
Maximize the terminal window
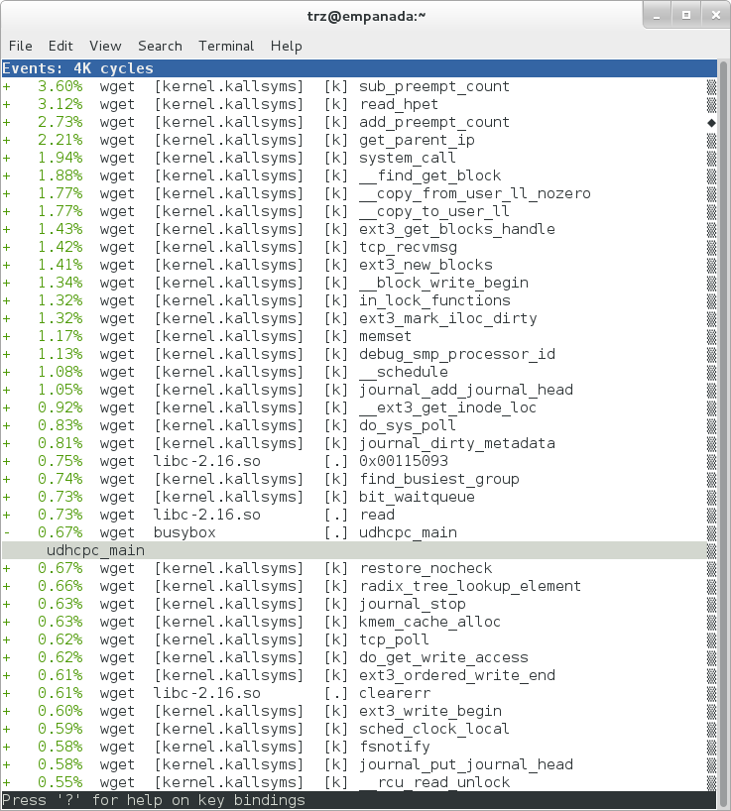683,15
